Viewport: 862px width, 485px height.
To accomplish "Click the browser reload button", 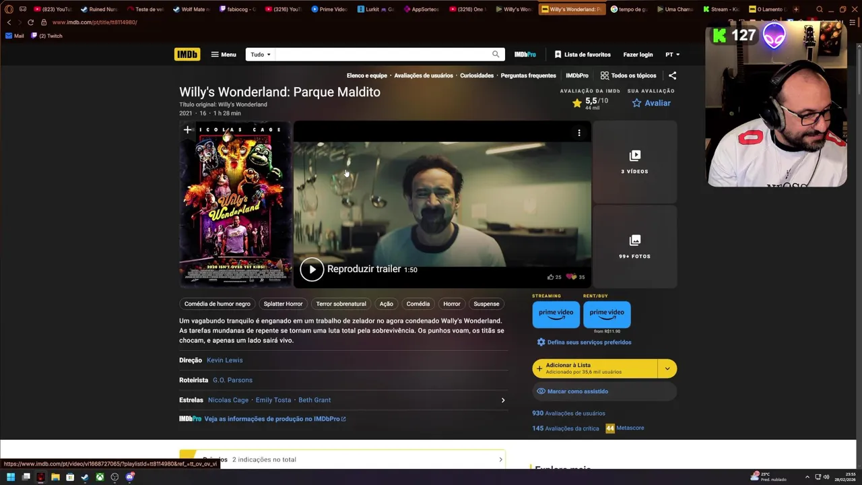I will (30, 22).
